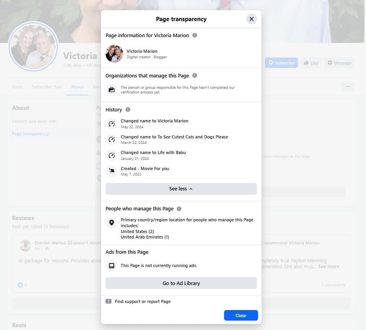Switch to the About tab

click(x=77, y=87)
